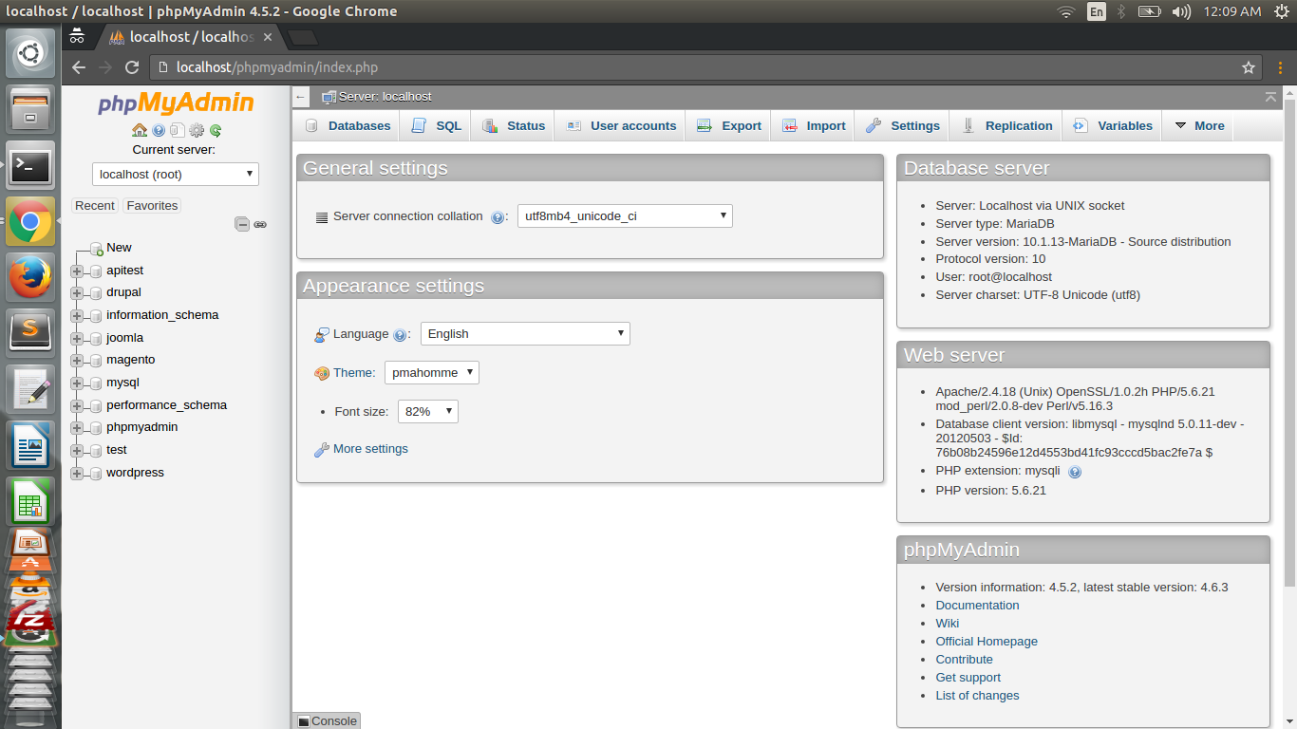Open the Variables tab

[1112, 125]
